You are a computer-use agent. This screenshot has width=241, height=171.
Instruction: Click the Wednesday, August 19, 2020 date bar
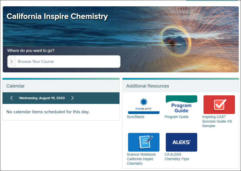(x=42, y=98)
